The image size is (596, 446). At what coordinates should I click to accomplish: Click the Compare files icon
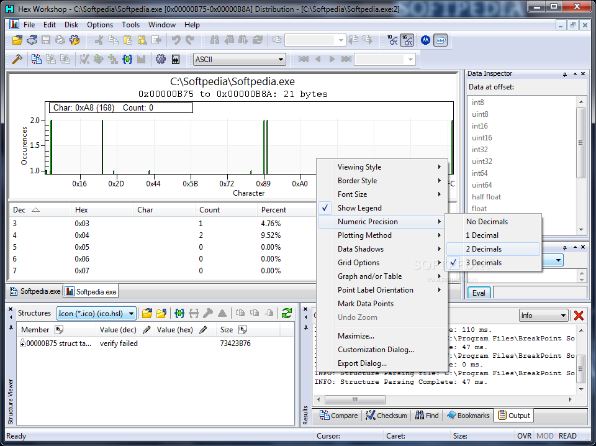(37, 59)
